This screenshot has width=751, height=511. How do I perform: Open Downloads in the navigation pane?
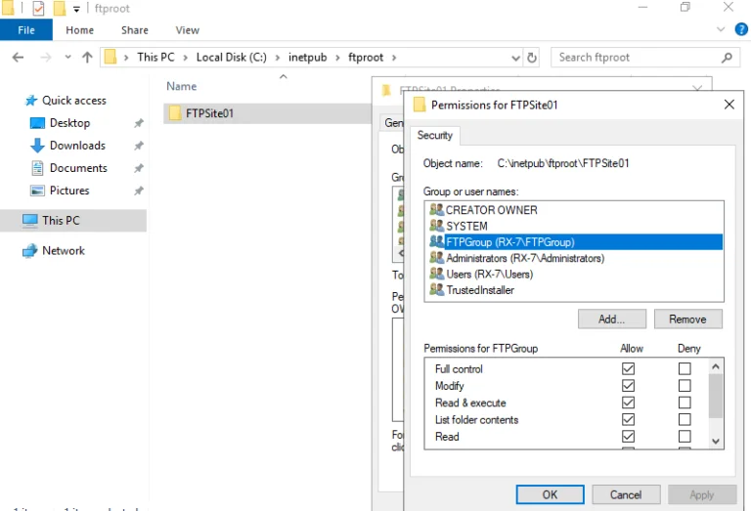tap(77, 146)
